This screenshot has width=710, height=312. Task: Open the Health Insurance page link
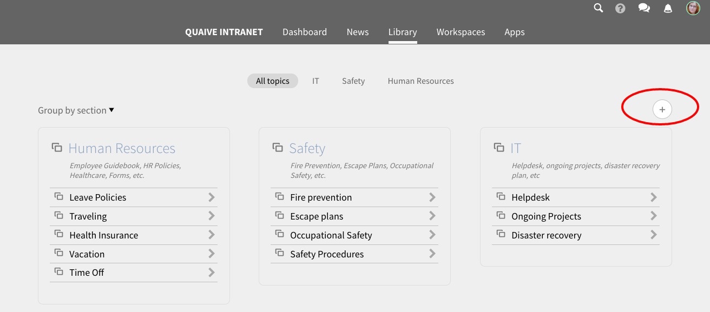pyautogui.click(x=103, y=235)
